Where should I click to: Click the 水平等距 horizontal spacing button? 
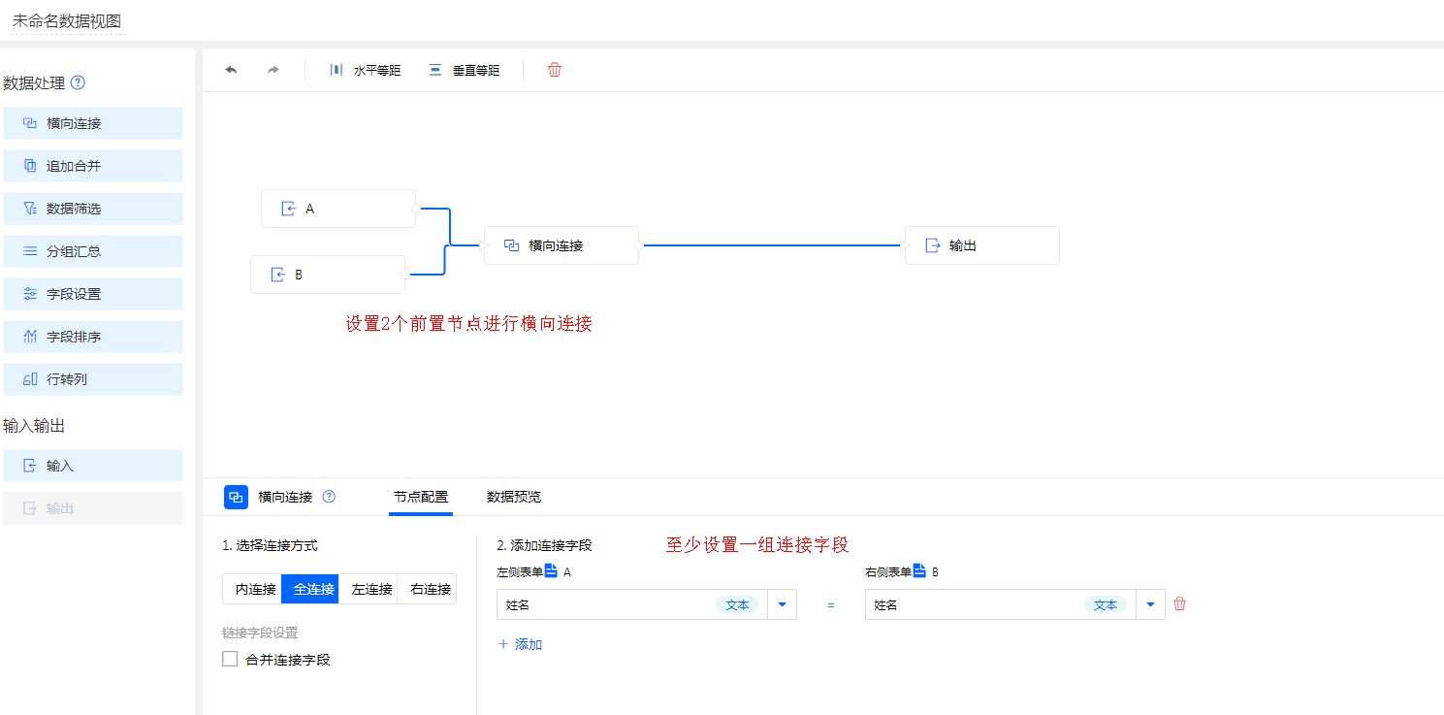365,70
